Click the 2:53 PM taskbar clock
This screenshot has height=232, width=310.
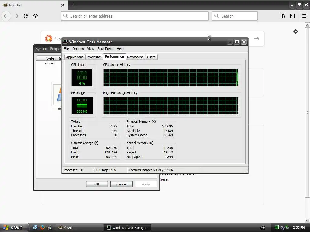(299, 227)
